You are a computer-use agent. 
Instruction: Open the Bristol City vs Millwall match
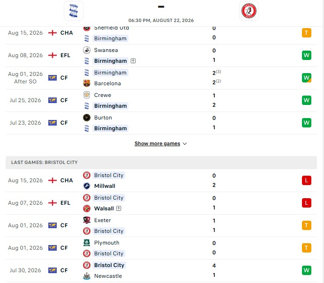(x=161, y=180)
